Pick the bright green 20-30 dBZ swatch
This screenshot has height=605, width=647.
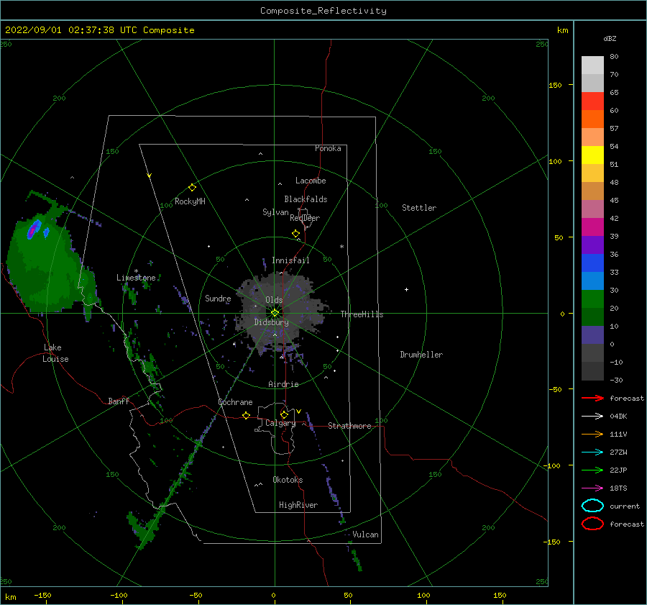click(x=592, y=299)
